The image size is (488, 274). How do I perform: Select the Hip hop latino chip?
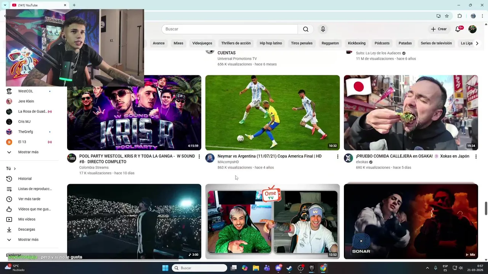(x=271, y=43)
